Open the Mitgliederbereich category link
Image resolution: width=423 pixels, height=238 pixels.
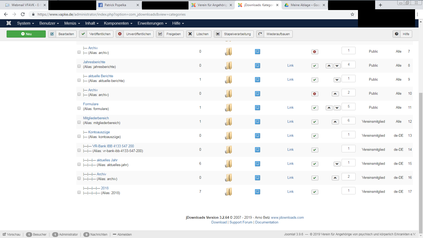96,118
